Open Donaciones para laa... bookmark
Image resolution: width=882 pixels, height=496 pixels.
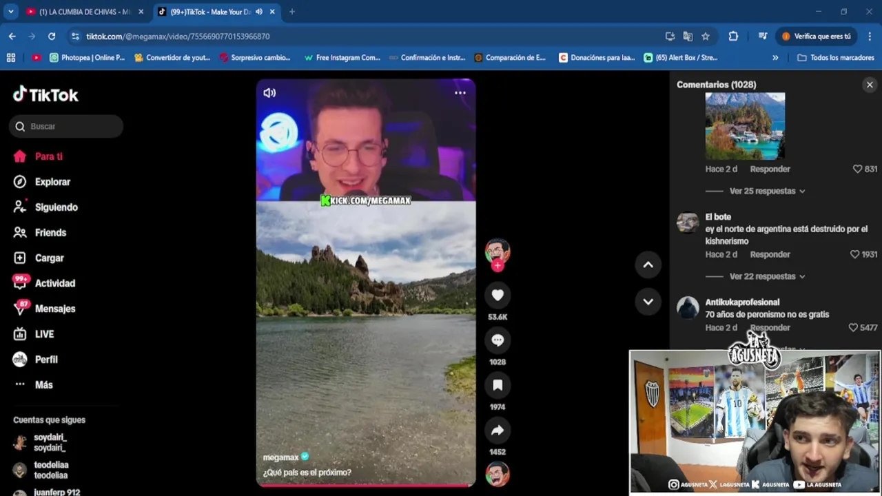click(597, 58)
